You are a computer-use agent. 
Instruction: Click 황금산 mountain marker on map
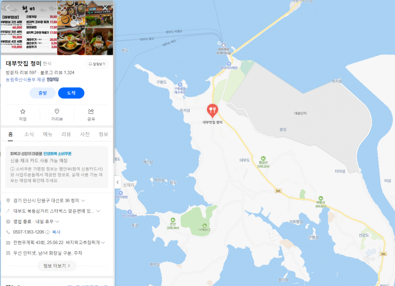coord(263,158)
